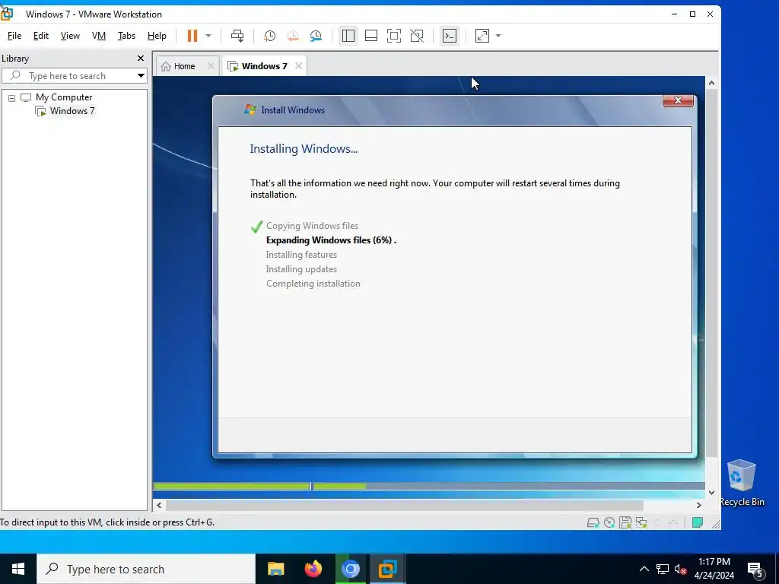Click the 'Installing updates' step
The height and width of the screenshot is (584, 779).
coord(301,269)
